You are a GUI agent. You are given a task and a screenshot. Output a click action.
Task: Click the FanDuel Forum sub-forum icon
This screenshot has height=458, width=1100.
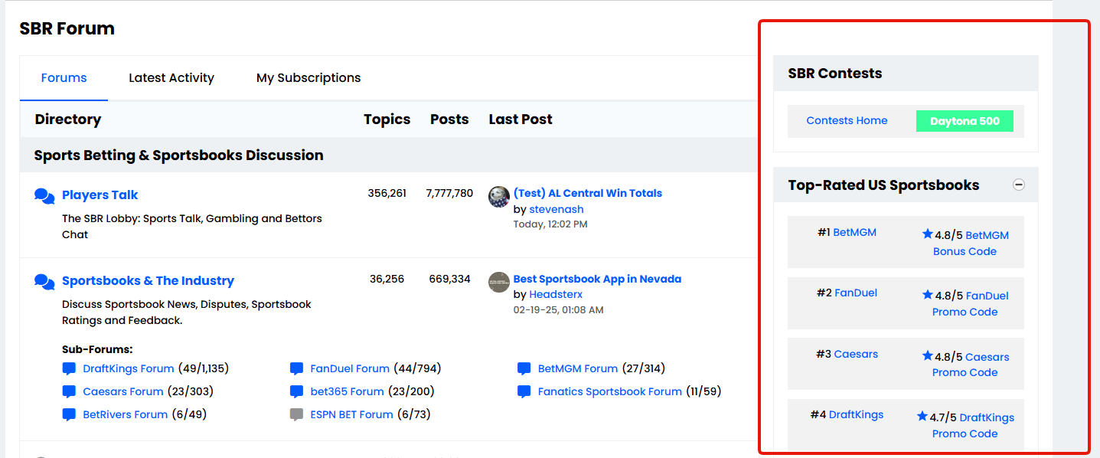[297, 368]
